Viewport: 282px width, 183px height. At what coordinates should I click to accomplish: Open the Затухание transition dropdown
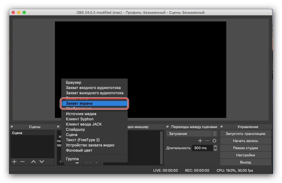click(x=189, y=134)
